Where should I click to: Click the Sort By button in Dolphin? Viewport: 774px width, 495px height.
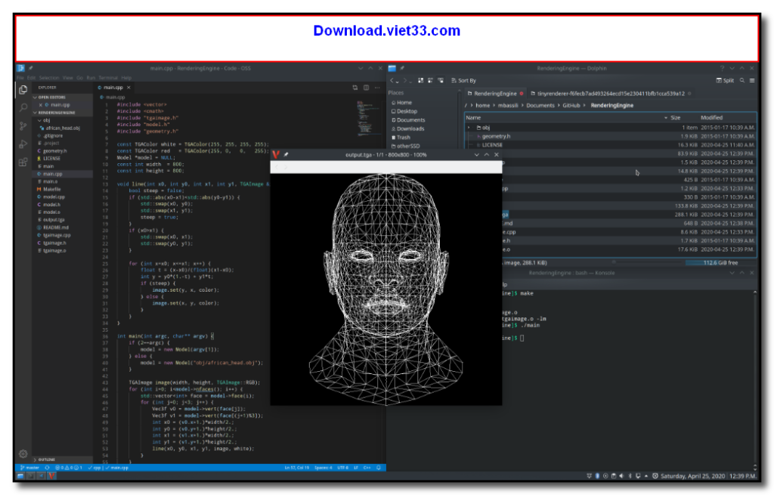463,79
